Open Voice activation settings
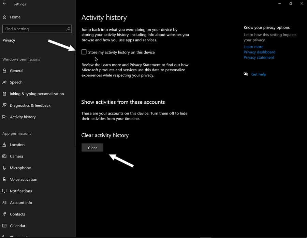This screenshot has height=238, width=307. pyautogui.click(x=24, y=179)
